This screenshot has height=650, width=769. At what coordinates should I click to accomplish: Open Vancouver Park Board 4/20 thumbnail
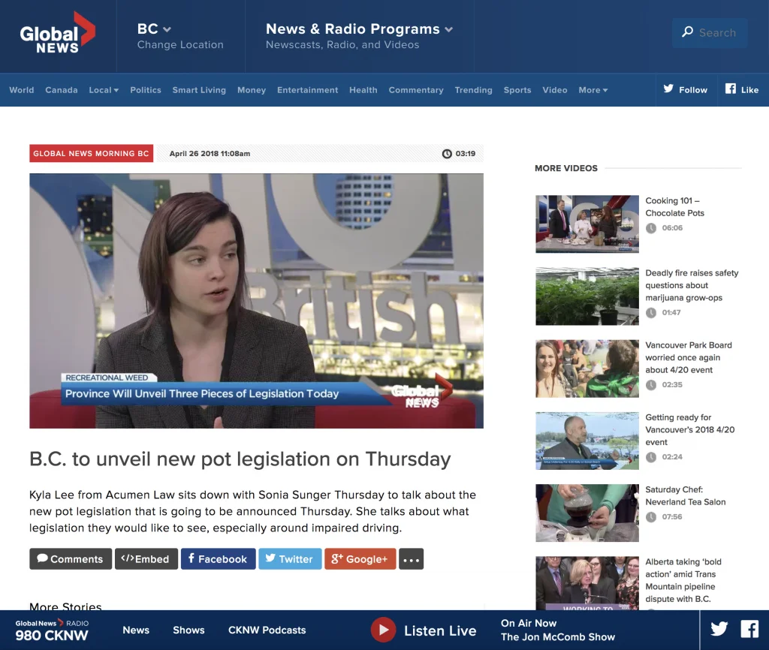587,368
